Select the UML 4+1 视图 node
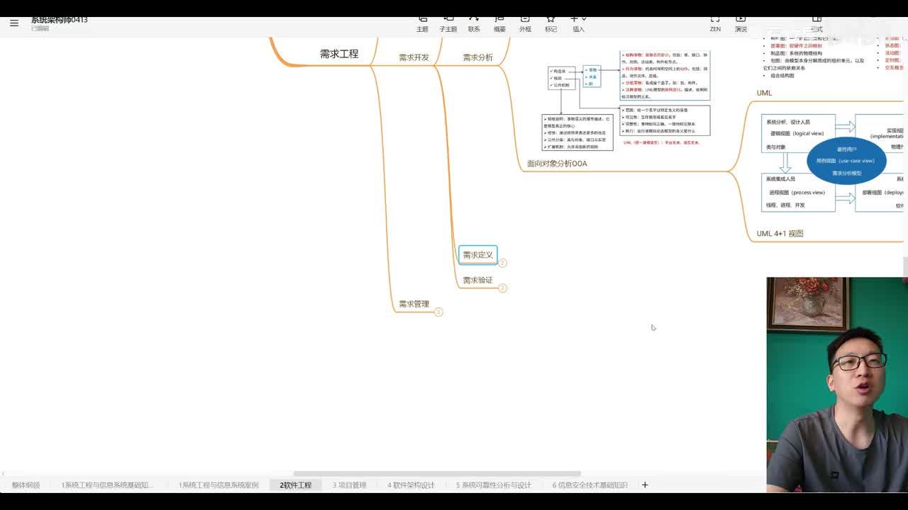 pyautogui.click(x=780, y=234)
